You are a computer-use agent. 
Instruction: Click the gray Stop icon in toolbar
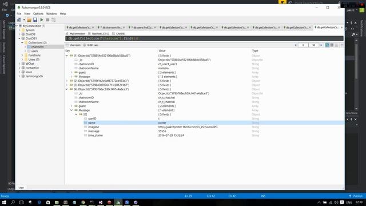47,20
